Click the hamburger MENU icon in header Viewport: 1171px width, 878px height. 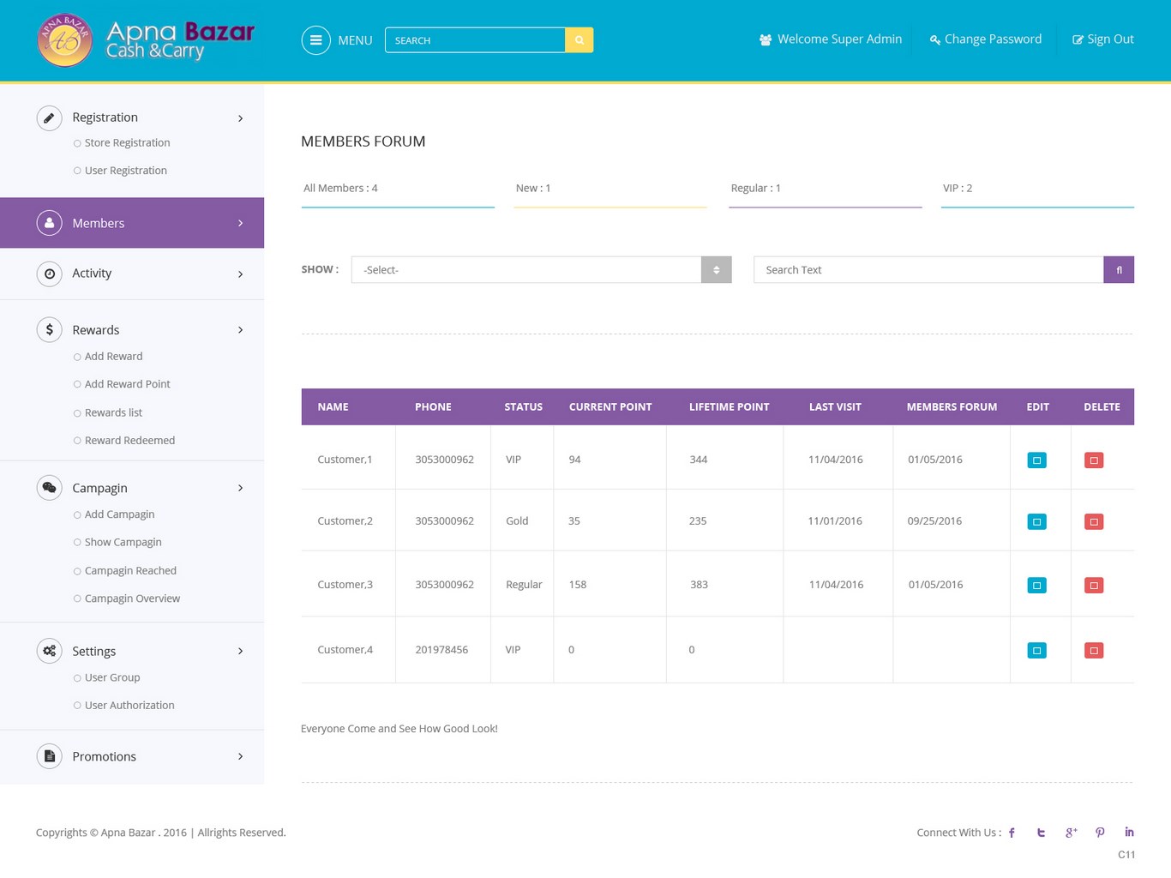coord(315,40)
